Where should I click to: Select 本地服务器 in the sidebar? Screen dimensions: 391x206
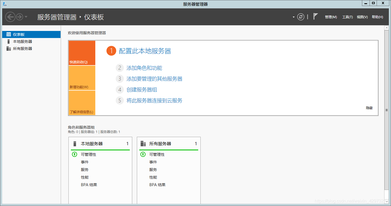(31, 42)
